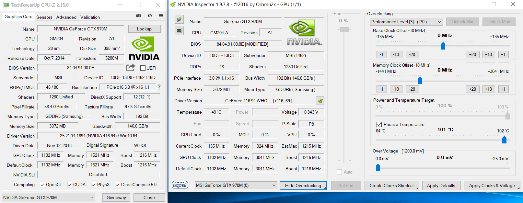Image resolution: width=523 pixels, height=203 pixels.
Task: Click base clock -20 step button
Action: [x=412, y=54]
